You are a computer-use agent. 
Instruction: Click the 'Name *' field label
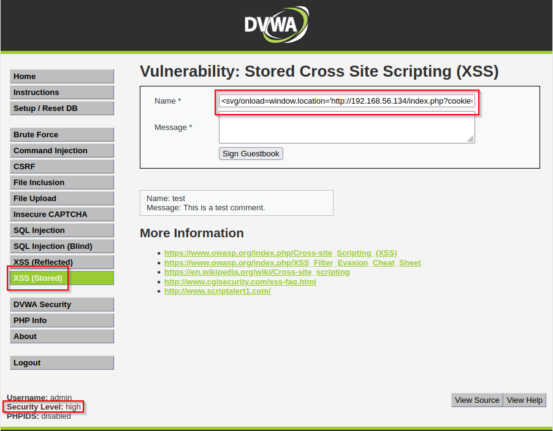tap(167, 101)
